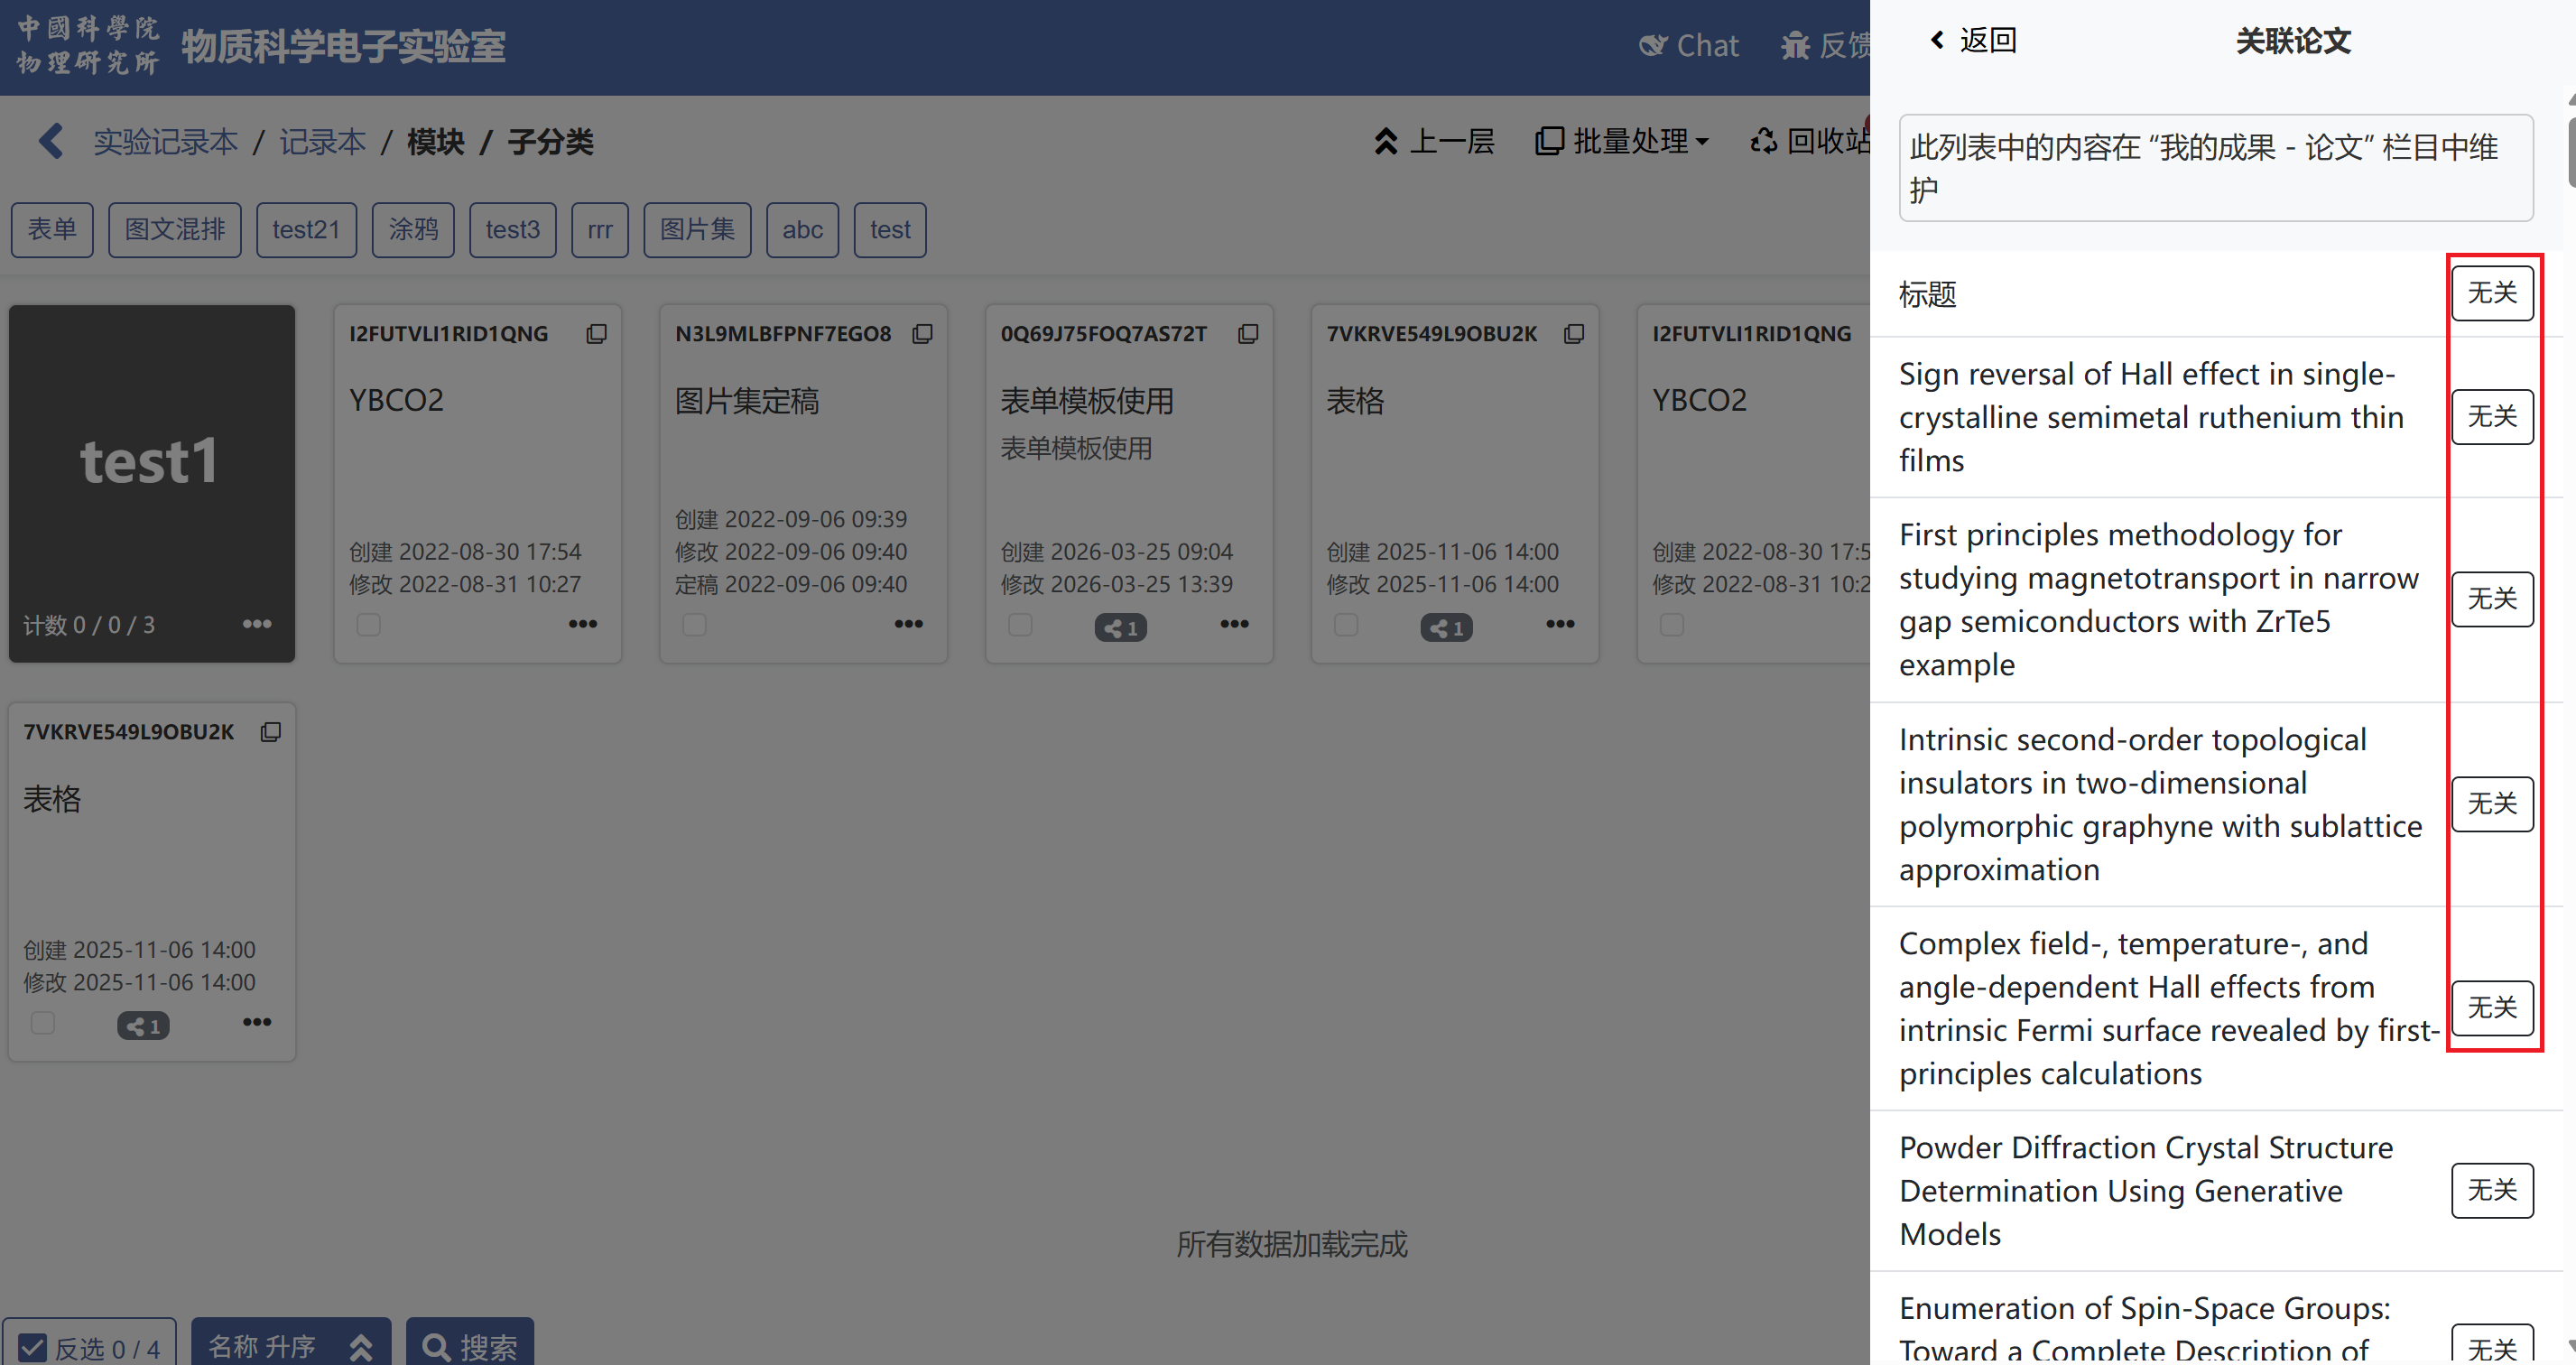Tick the checkbox on YBCO2 card

click(369, 625)
